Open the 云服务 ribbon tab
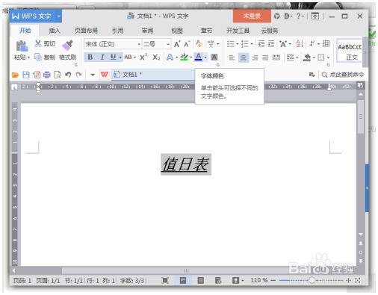Screen dimensions: 378x295 269,31
